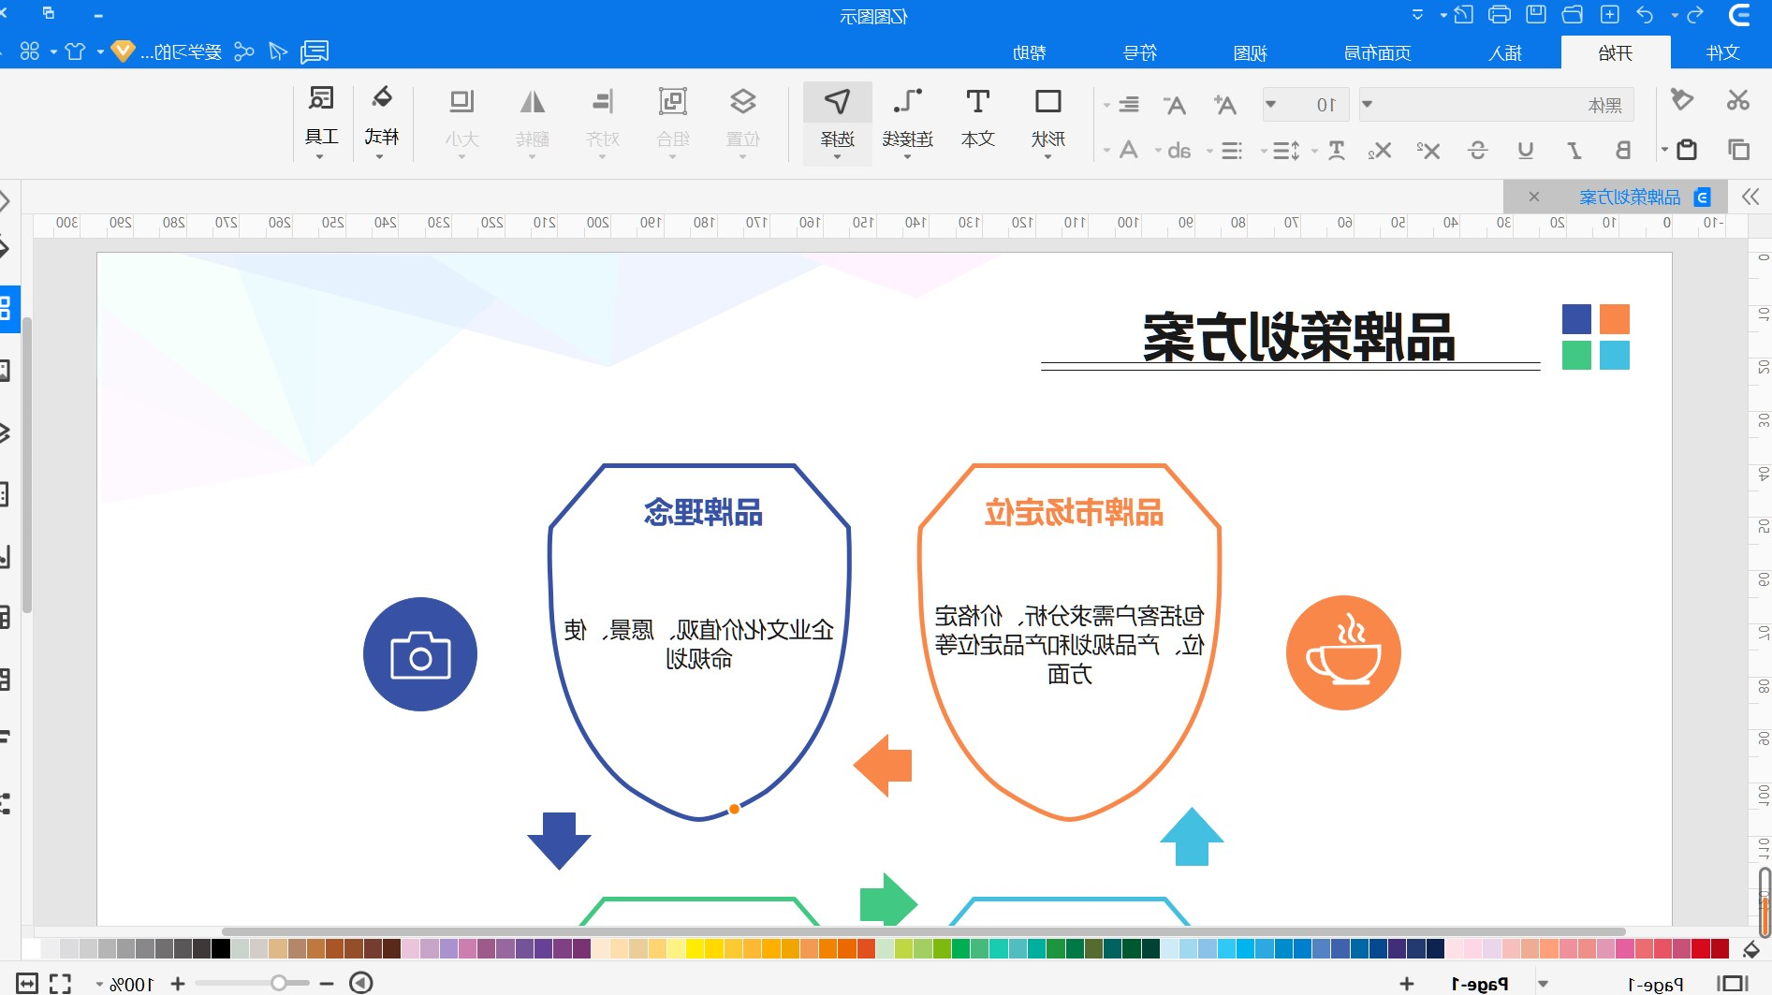Click the zoom in plus button
Screen dimensions: 1772x995
coord(178,983)
